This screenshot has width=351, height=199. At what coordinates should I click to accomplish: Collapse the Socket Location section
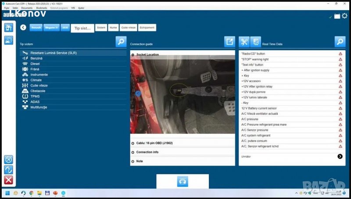(133, 55)
